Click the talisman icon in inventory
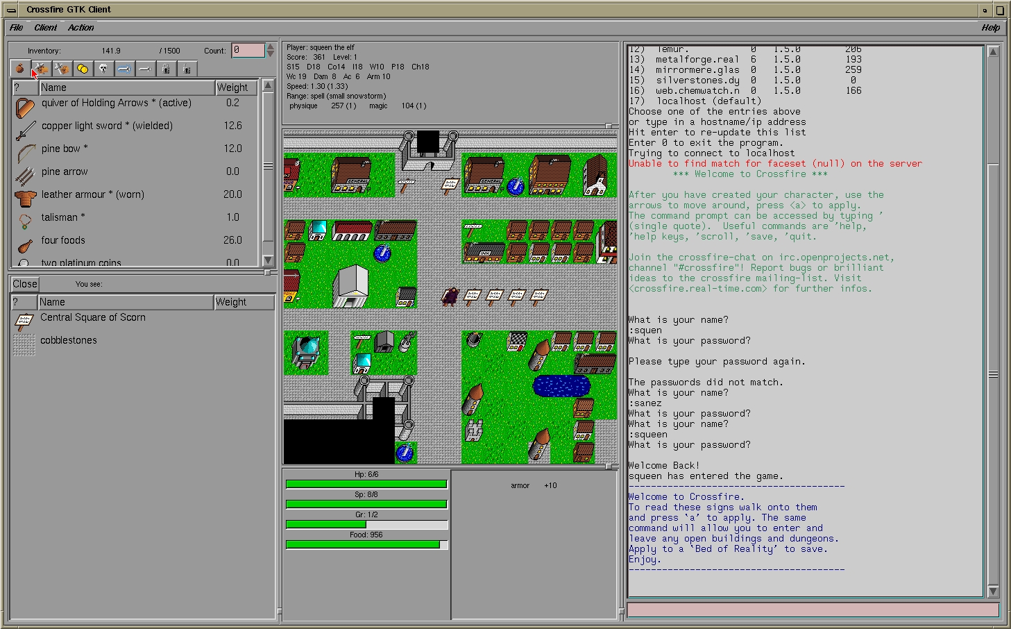The height and width of the screenshot is (629, 1011). pyautogui.click(x=25, y=221)
